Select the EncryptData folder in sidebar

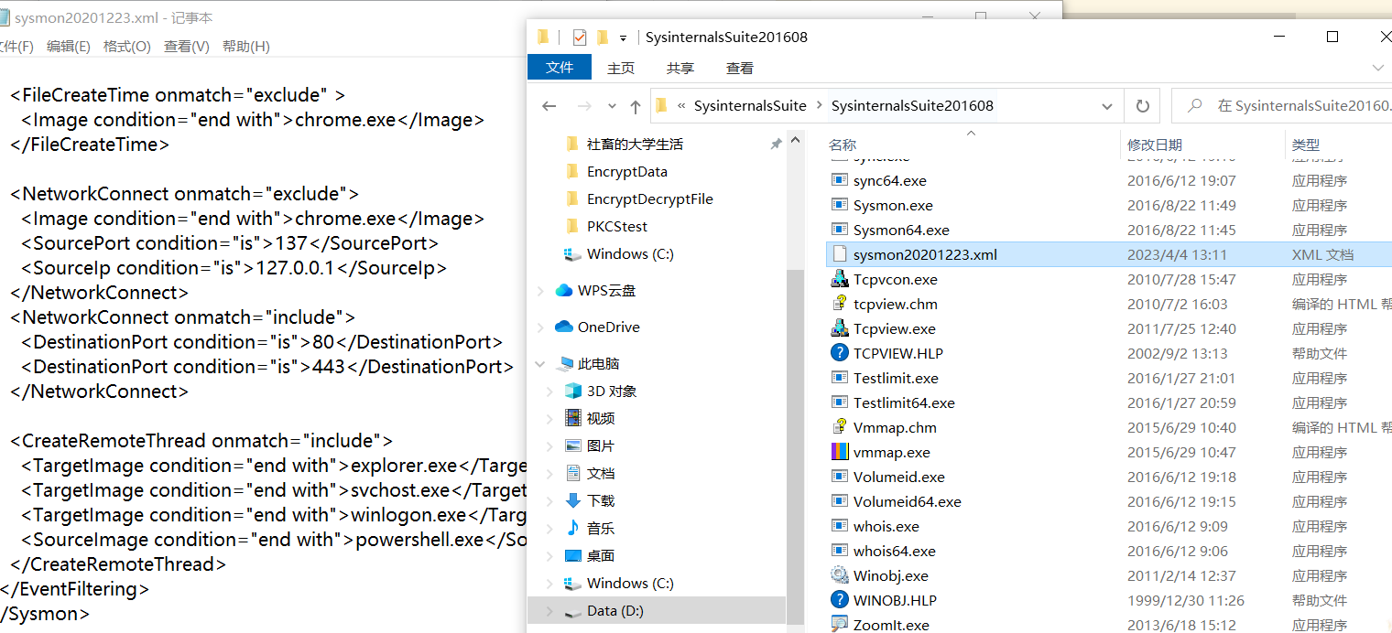click(x=627, y=172)
